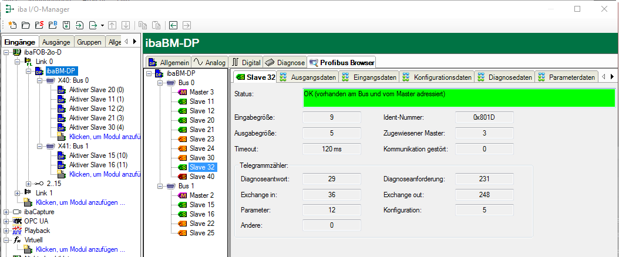Select Aktiver Slave 12 (2)
619x257 pixels.
96,109
